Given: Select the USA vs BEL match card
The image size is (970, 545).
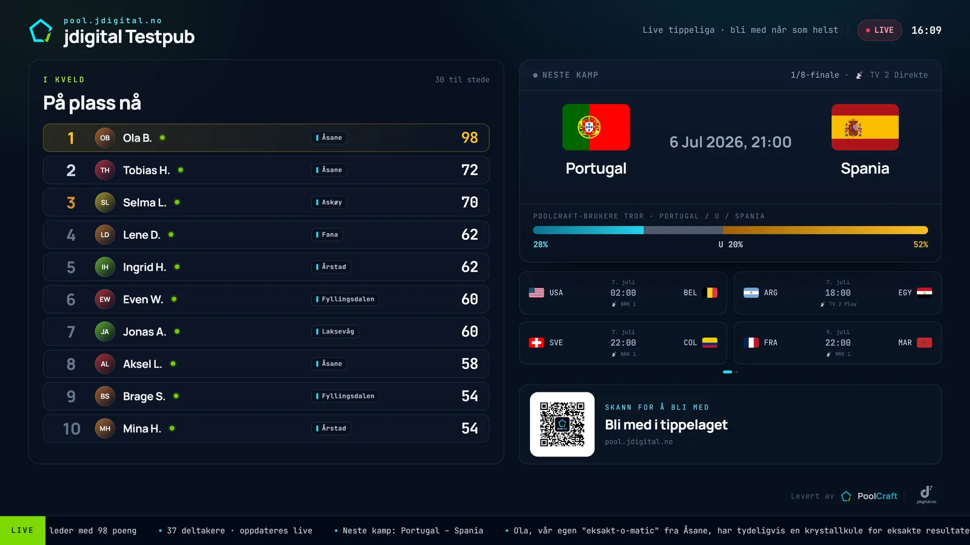Looking at the screenshot, I should click(623, 293).
